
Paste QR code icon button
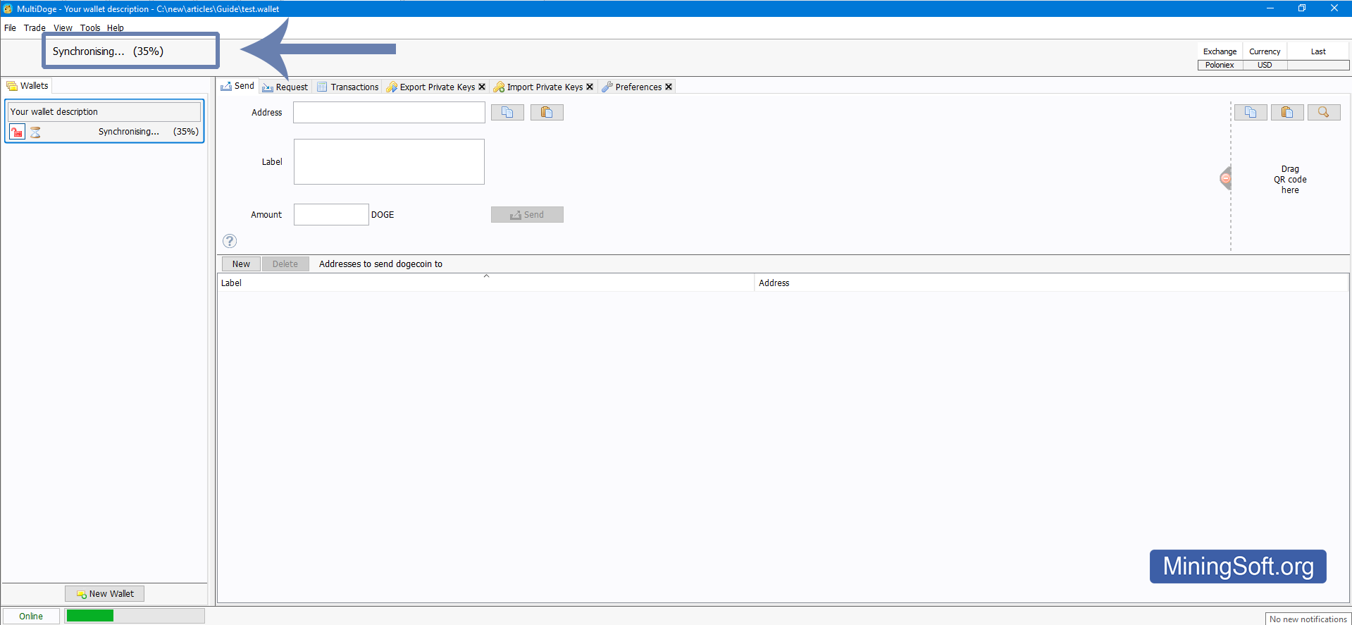[1287, 112]
